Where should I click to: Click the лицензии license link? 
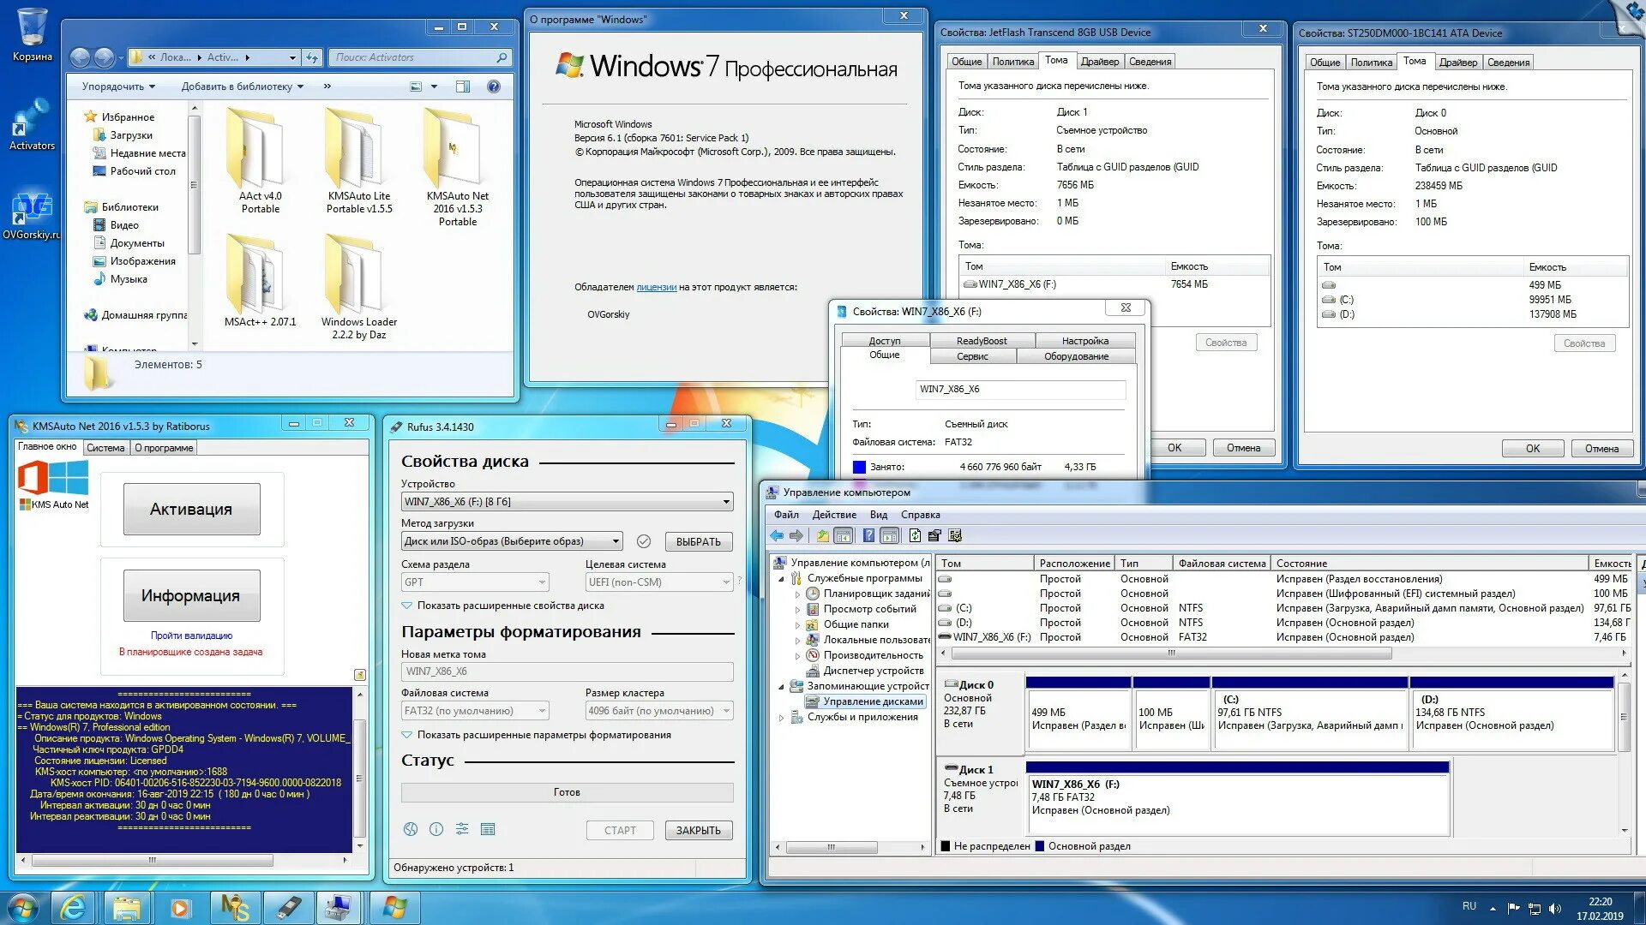656,288
